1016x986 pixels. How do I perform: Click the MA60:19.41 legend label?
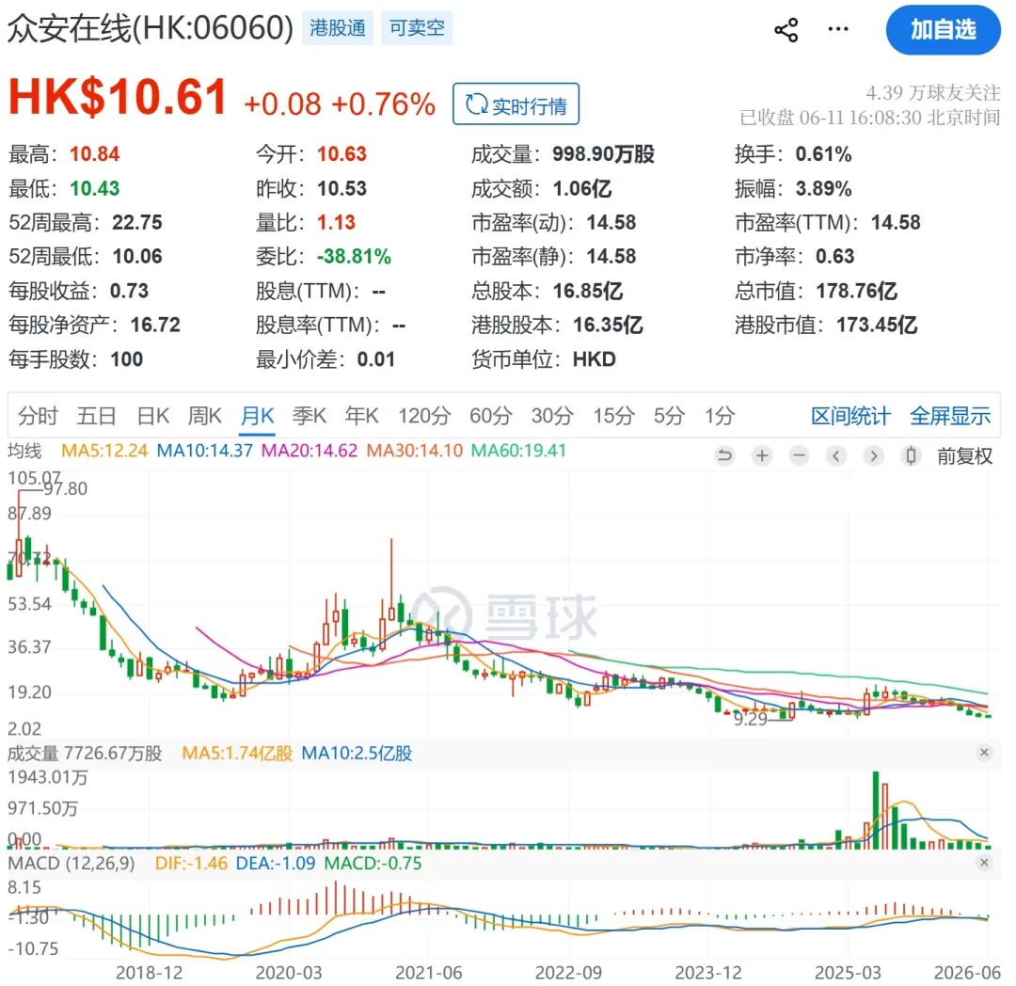(518, 451)
